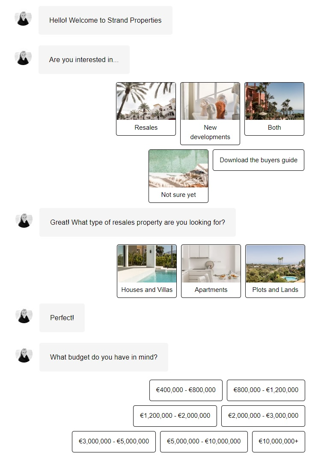Select the €5,000,000 - €10,000,000 budget
Viewport: 327px width, 458px height.
pos(204,442)
